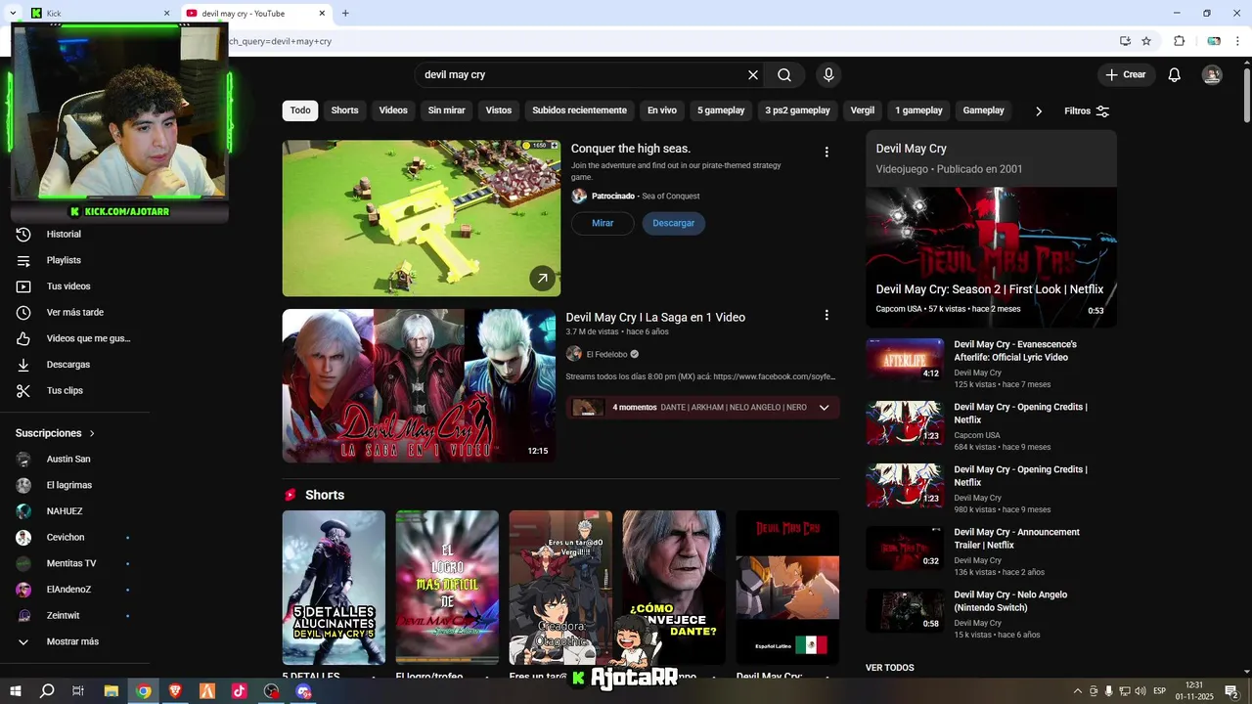The width and height of the screenshot is (1252, 704).
Task: Expand the 4 momentos chapter list
Action: (x=824, y=408)
